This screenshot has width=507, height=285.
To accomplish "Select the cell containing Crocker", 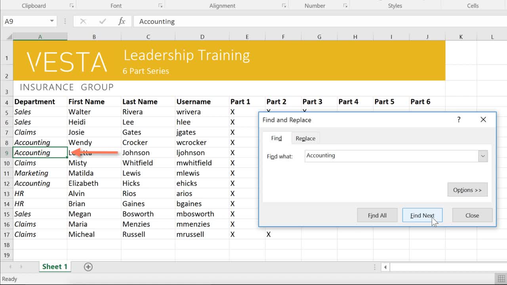I will point(148,142).
